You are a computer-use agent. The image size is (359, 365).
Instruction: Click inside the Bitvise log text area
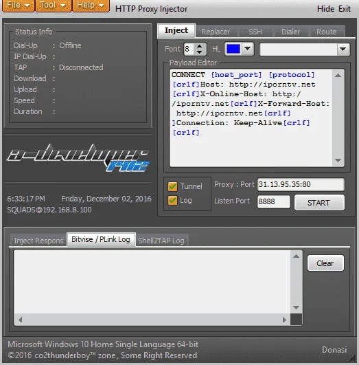(x=152, y=282)
